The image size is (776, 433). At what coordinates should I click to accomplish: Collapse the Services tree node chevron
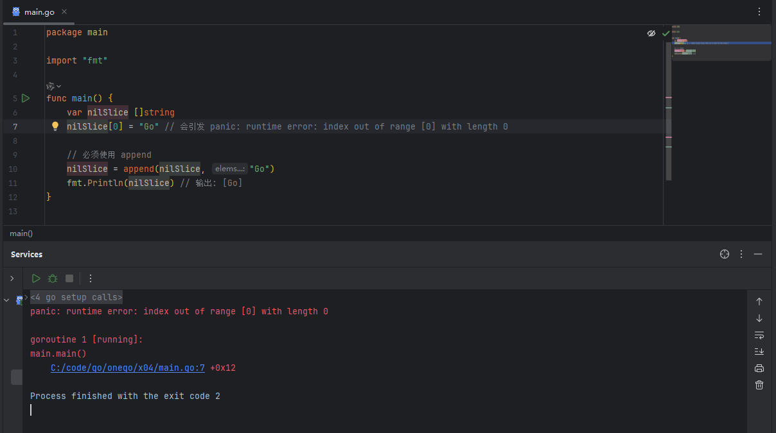[x=7, y=300]
